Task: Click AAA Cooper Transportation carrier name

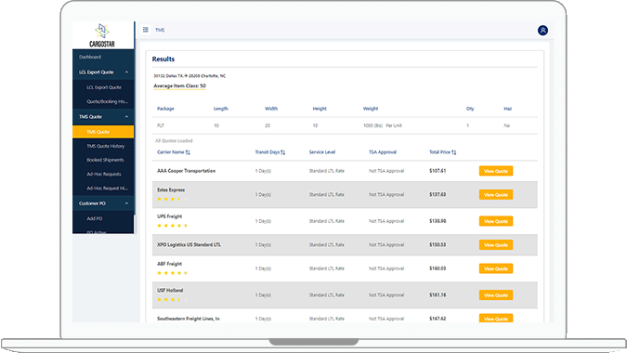Action: tap(187, 171)
